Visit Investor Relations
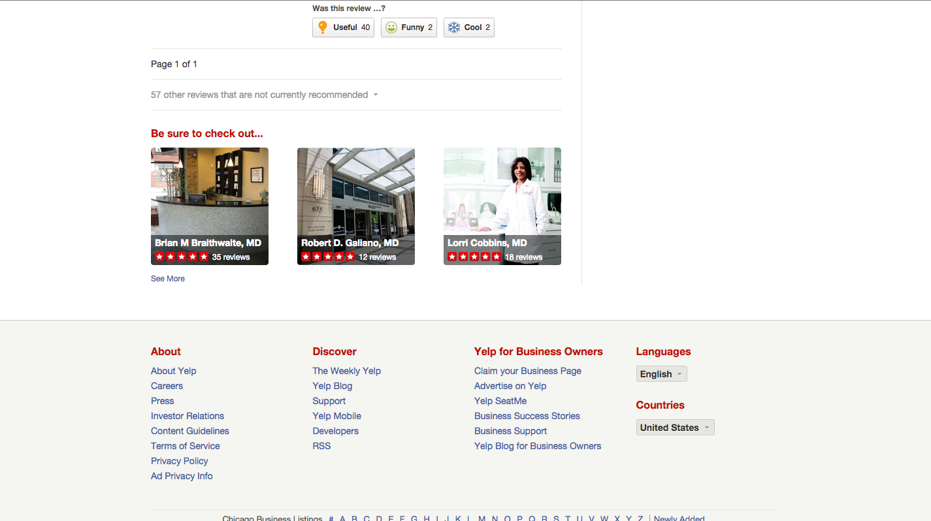This screenshot has width=931, height=521. [188, 416]
